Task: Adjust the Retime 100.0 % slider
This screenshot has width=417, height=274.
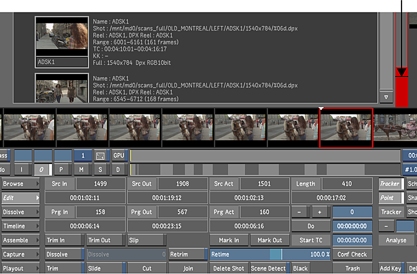Action: click(270, 254)
